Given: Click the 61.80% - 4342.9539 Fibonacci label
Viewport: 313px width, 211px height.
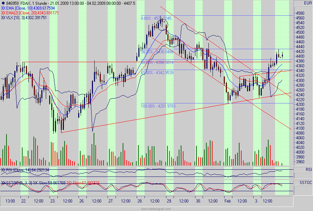Looking at the screenshot, I should (158, 73).
